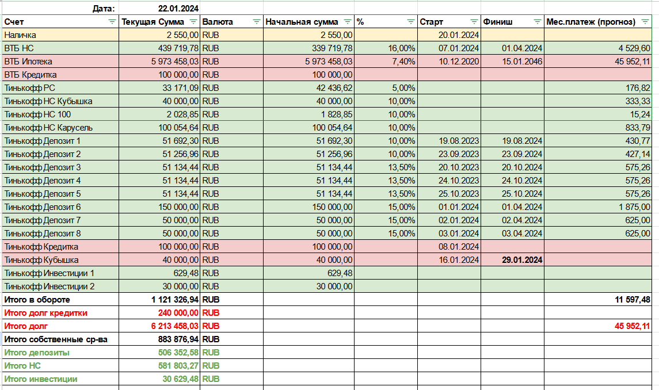Select the bold finish date 29.01.2024
659x390 pixels.
click(512, 260)
